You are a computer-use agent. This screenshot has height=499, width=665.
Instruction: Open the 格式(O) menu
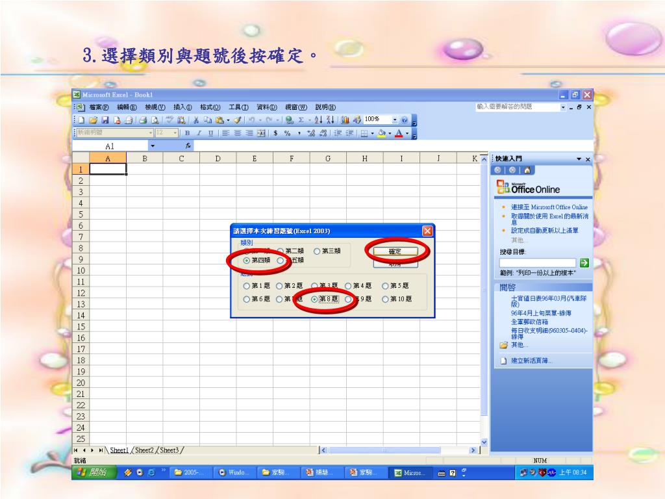(x=210, y=107)
